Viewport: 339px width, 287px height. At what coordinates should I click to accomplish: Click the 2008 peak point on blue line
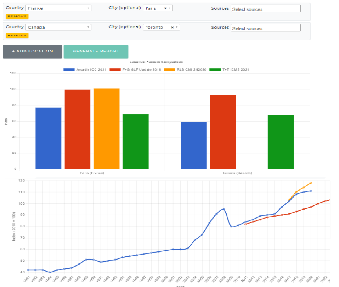[224, 209]
